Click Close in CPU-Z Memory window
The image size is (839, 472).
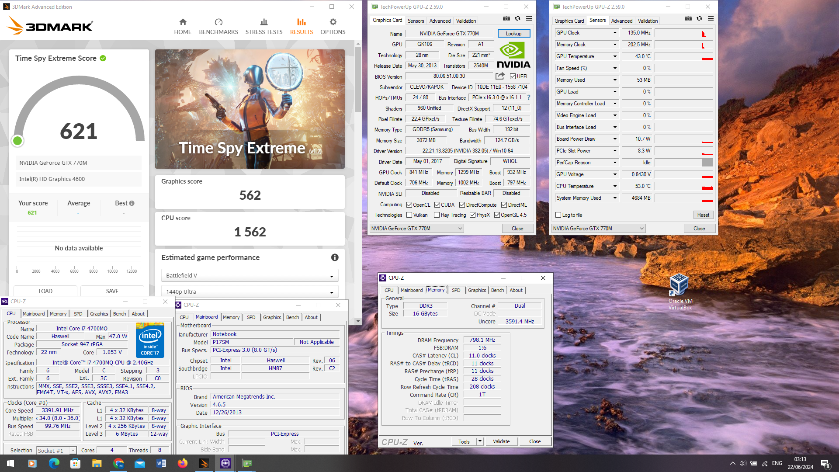[x=535, y=441]
